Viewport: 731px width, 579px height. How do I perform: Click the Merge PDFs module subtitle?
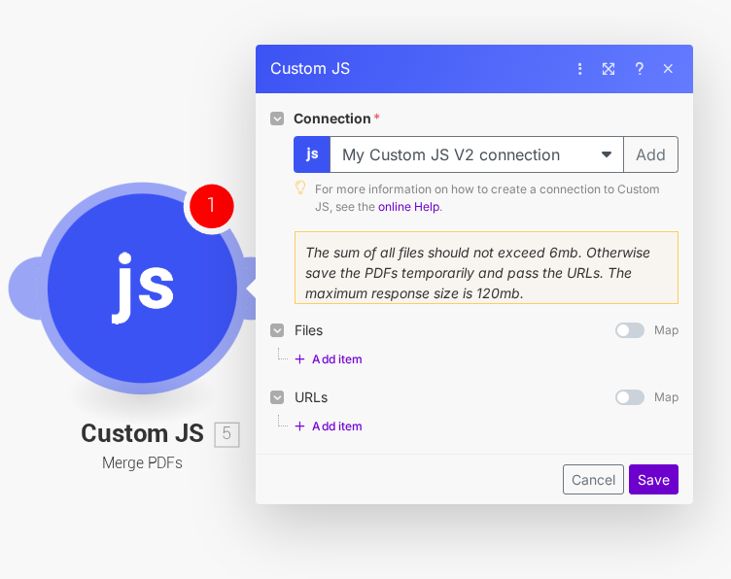(142, 463)
